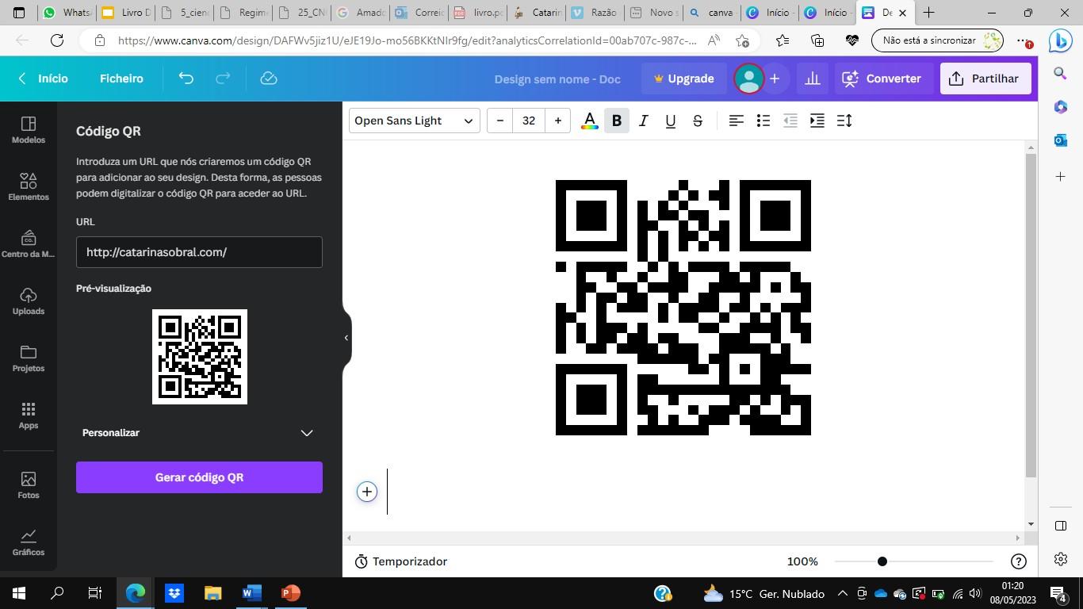Open File Explorer from the taskbar

(x=213, y=593)
